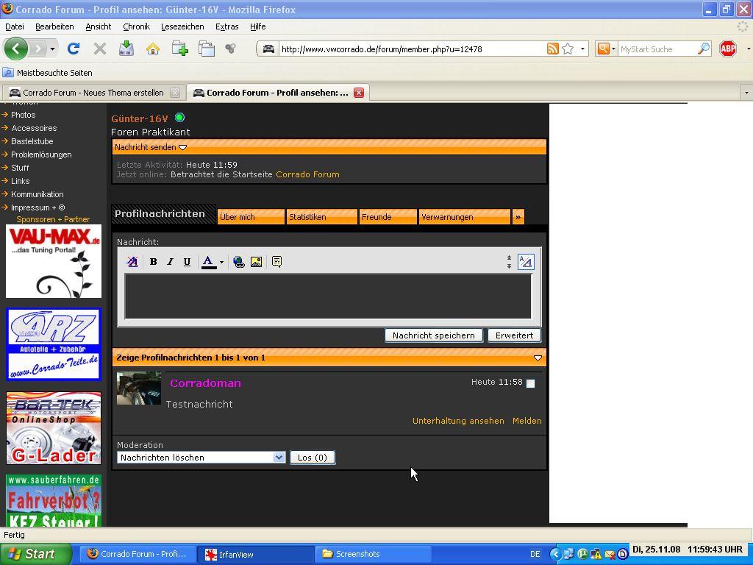The height and width of the screenshot is (565, 753).
Task: Click the Firefox home icon
Action: (153, 49)
